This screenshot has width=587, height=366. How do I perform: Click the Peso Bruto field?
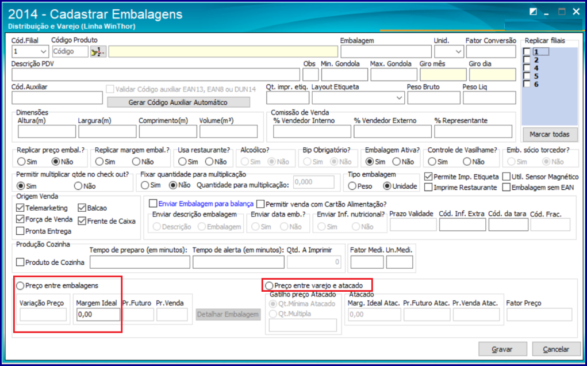pos(434,98)
